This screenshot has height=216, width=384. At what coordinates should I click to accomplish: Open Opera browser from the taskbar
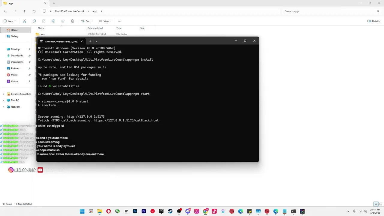pyautogui.click(x=109, y=211)
